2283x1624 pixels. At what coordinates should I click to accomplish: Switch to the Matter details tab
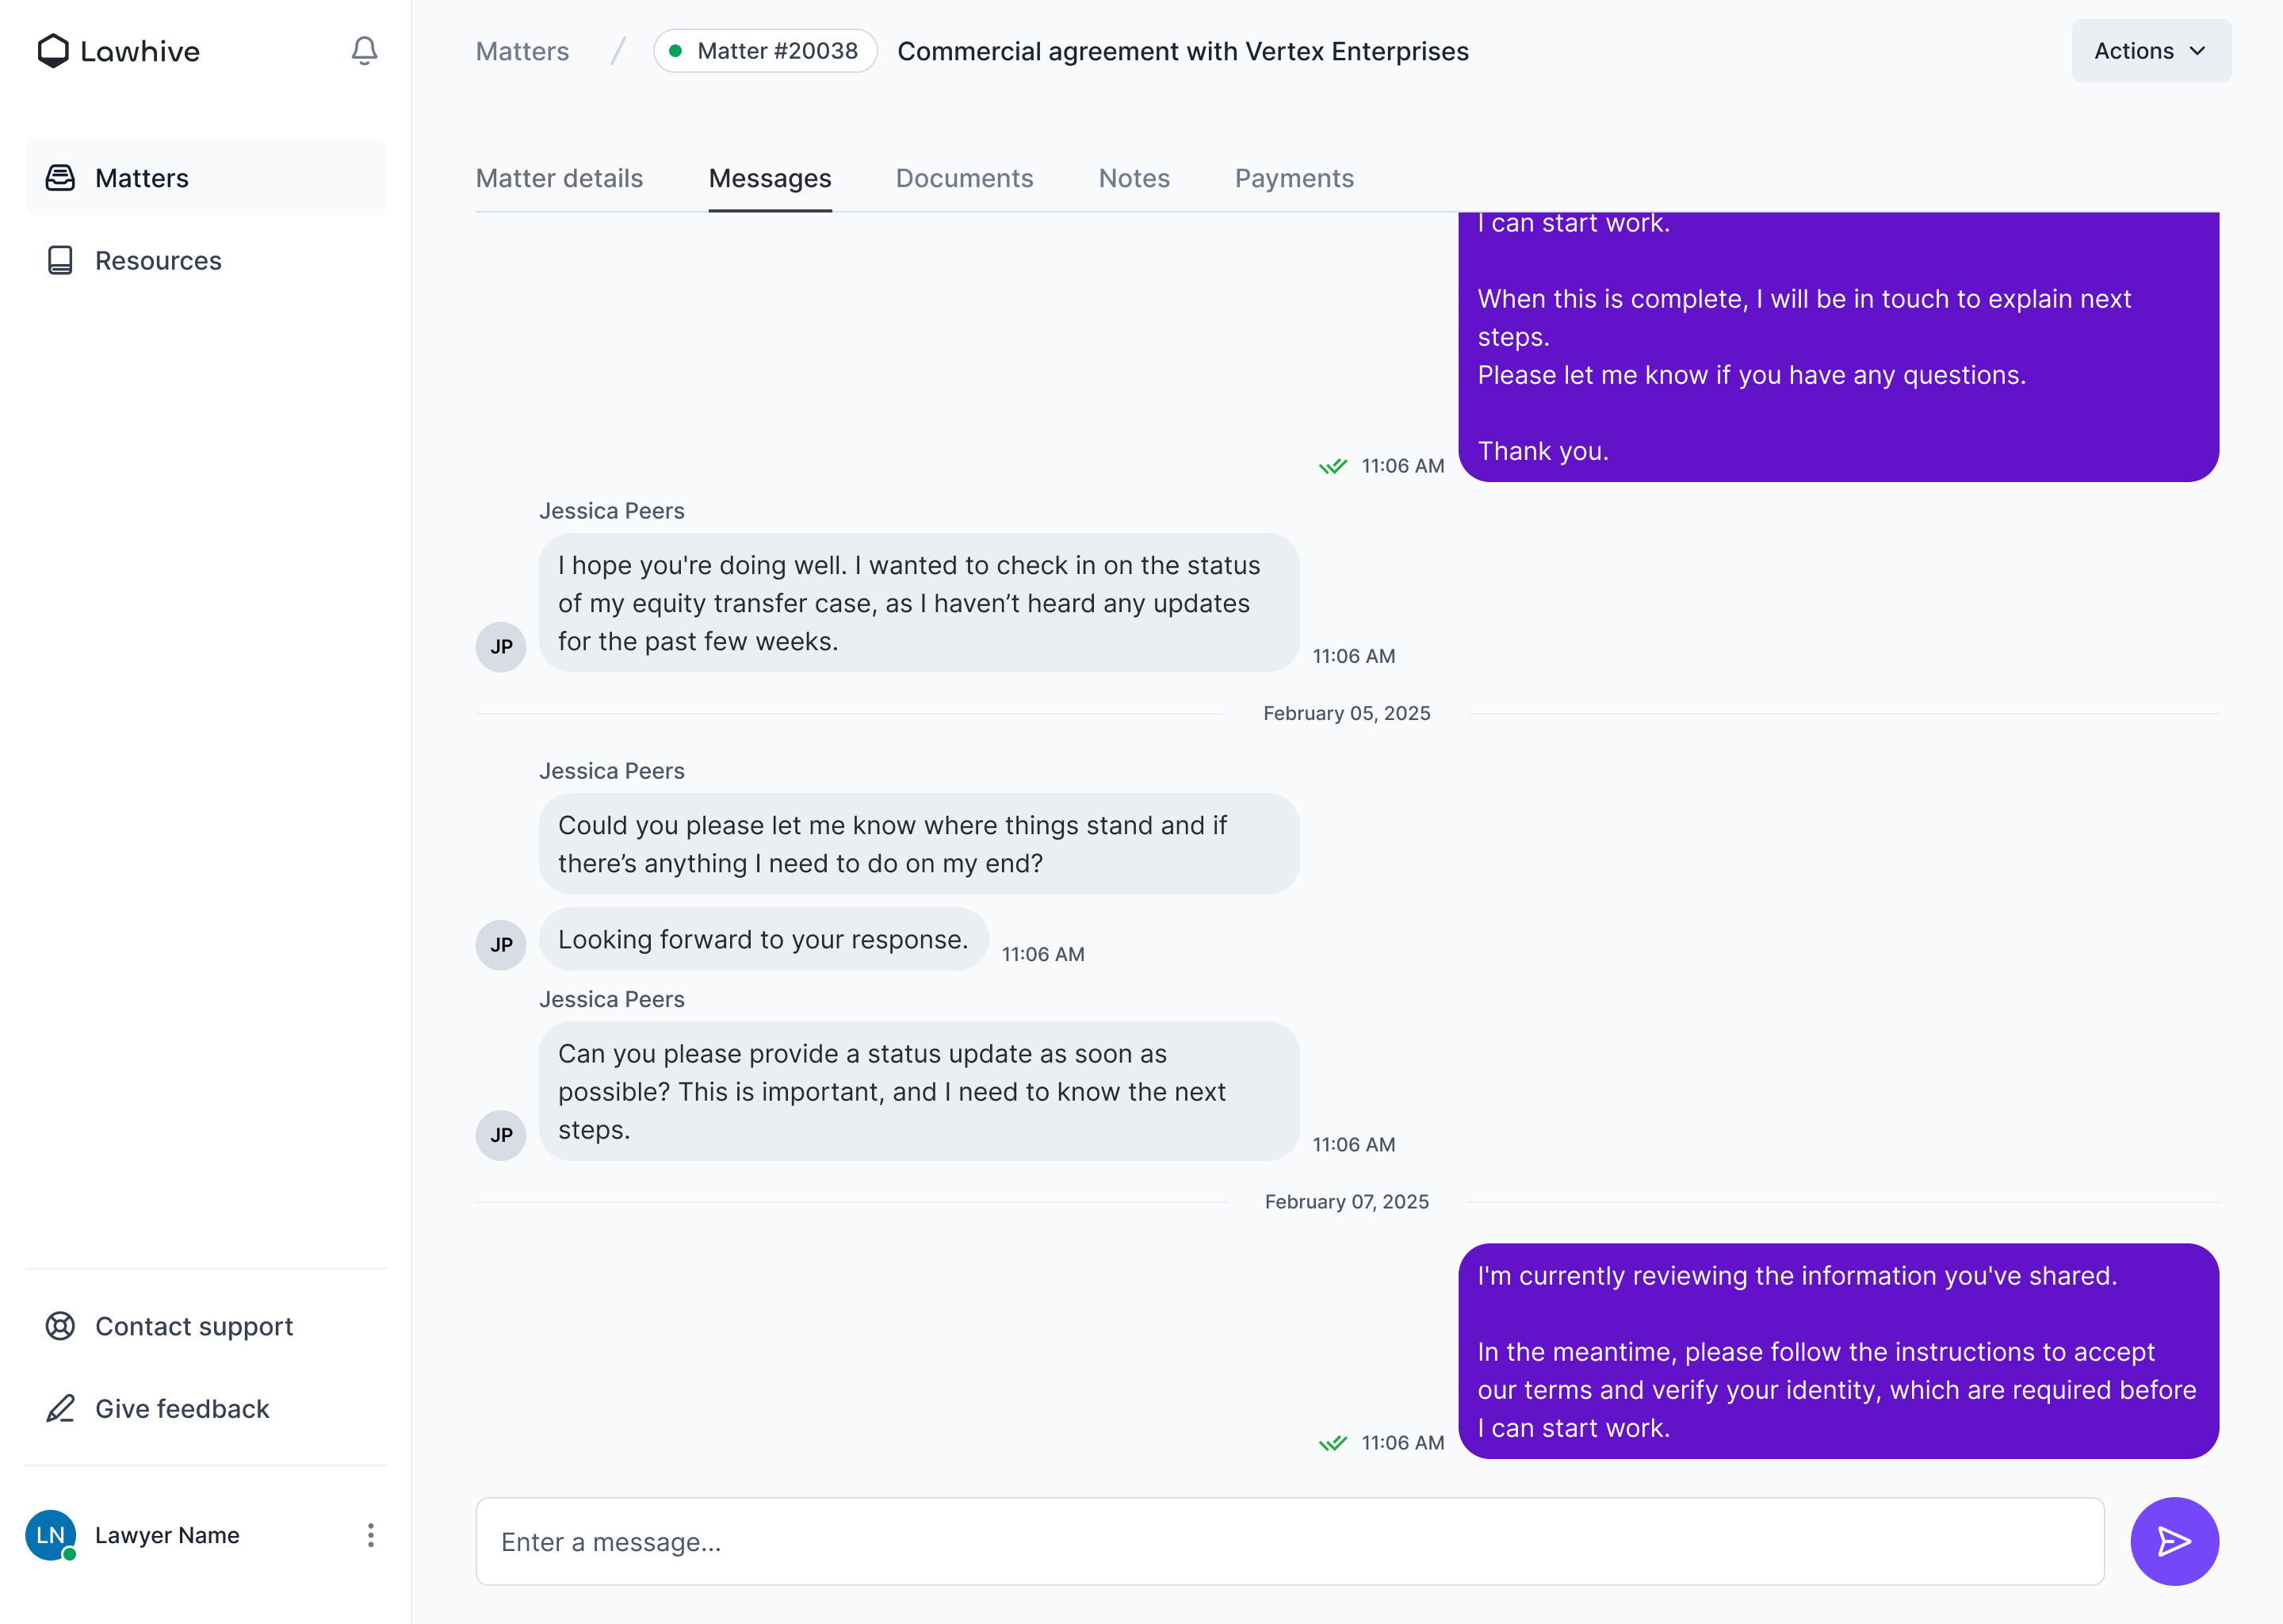click(559, 178)
